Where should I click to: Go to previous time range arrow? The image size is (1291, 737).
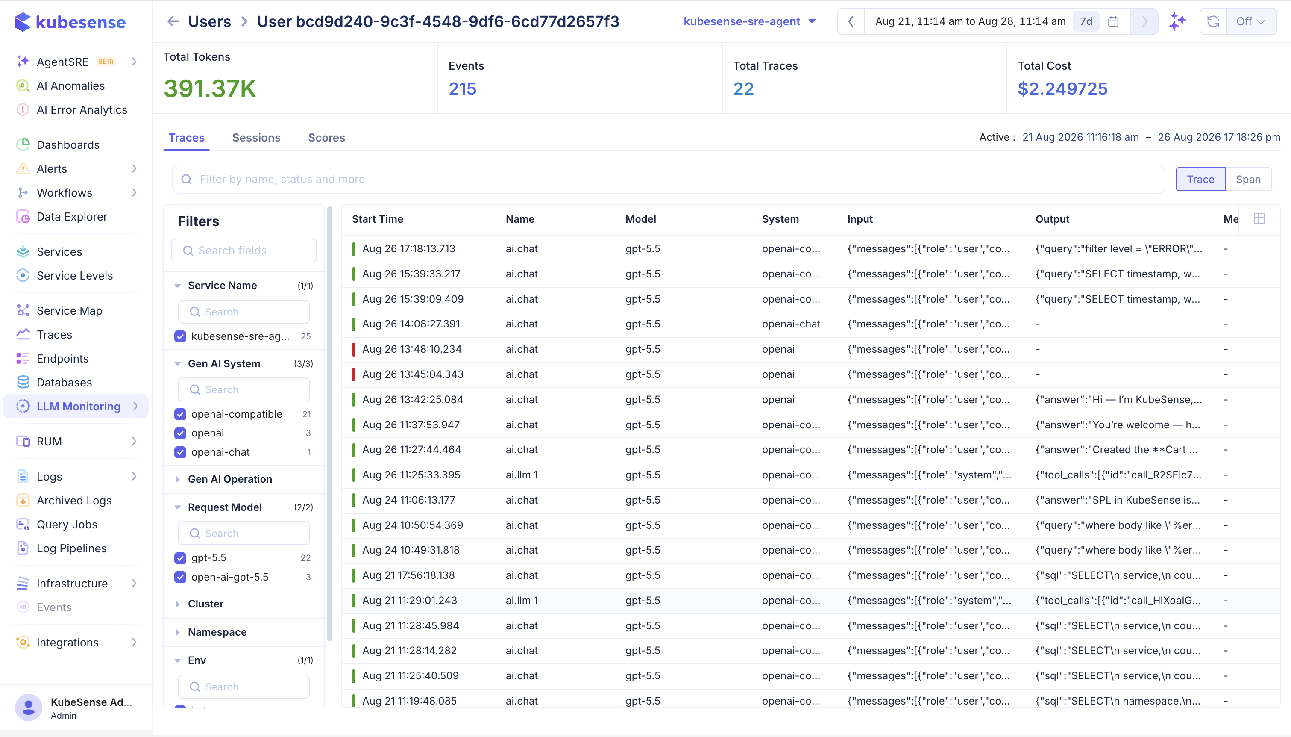pos(851,21)
